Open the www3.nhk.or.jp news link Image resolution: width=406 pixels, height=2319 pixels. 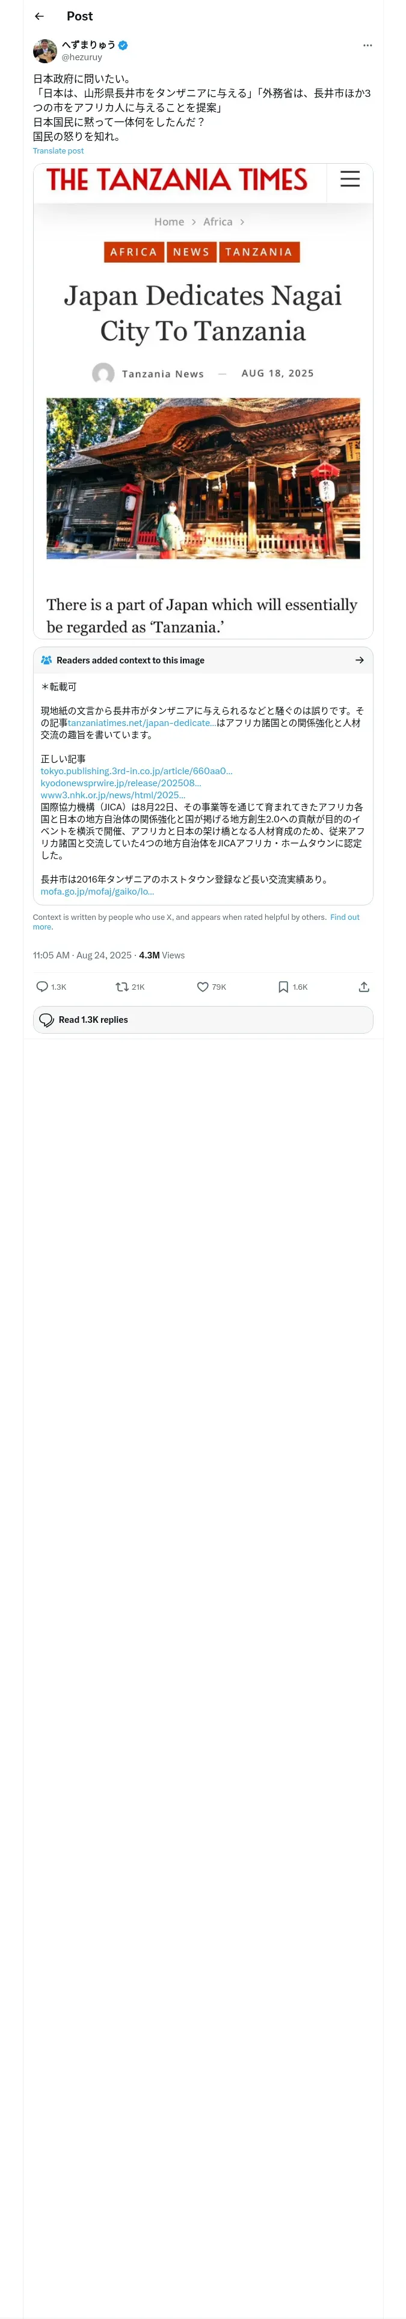[x=112, y=795]
